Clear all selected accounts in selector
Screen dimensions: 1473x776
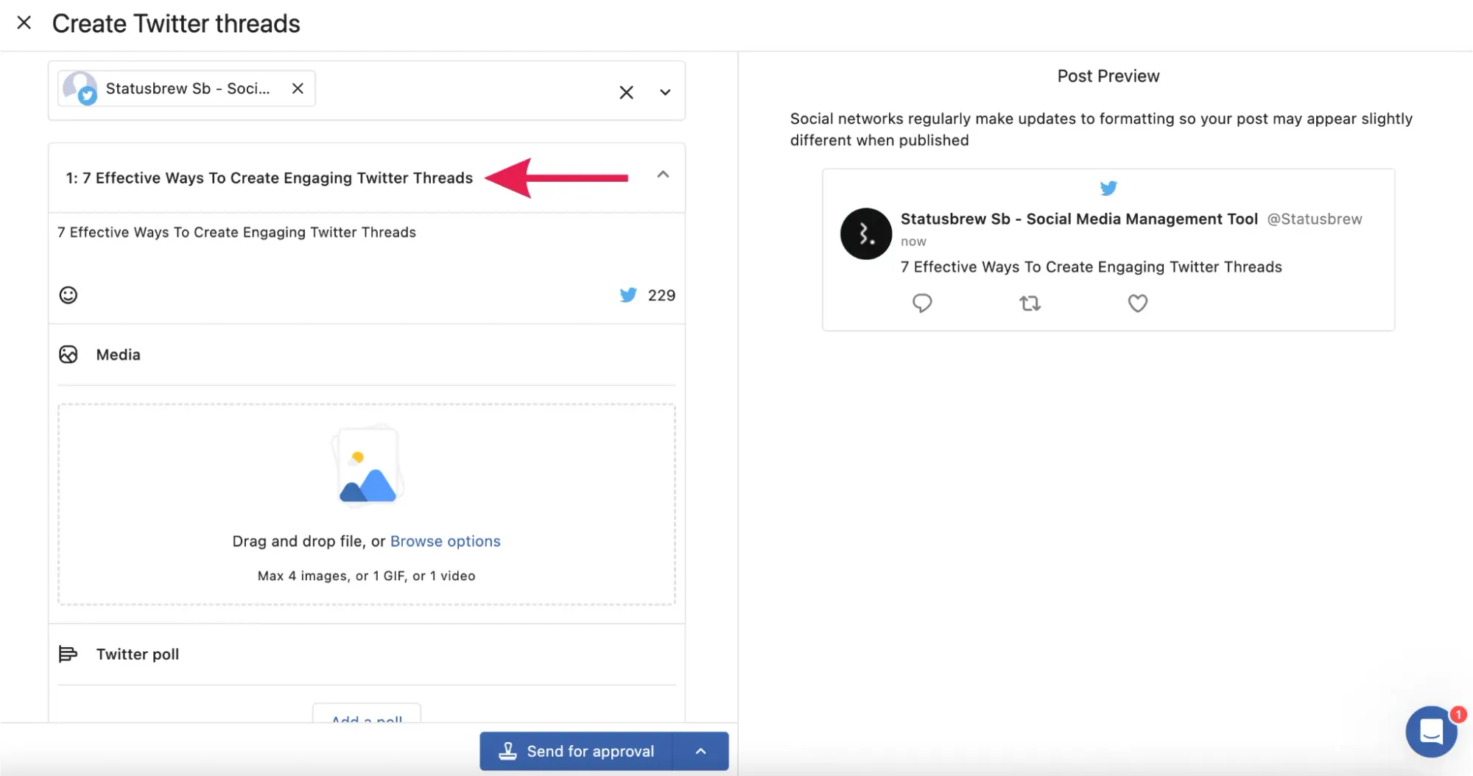tap(626, 93)
